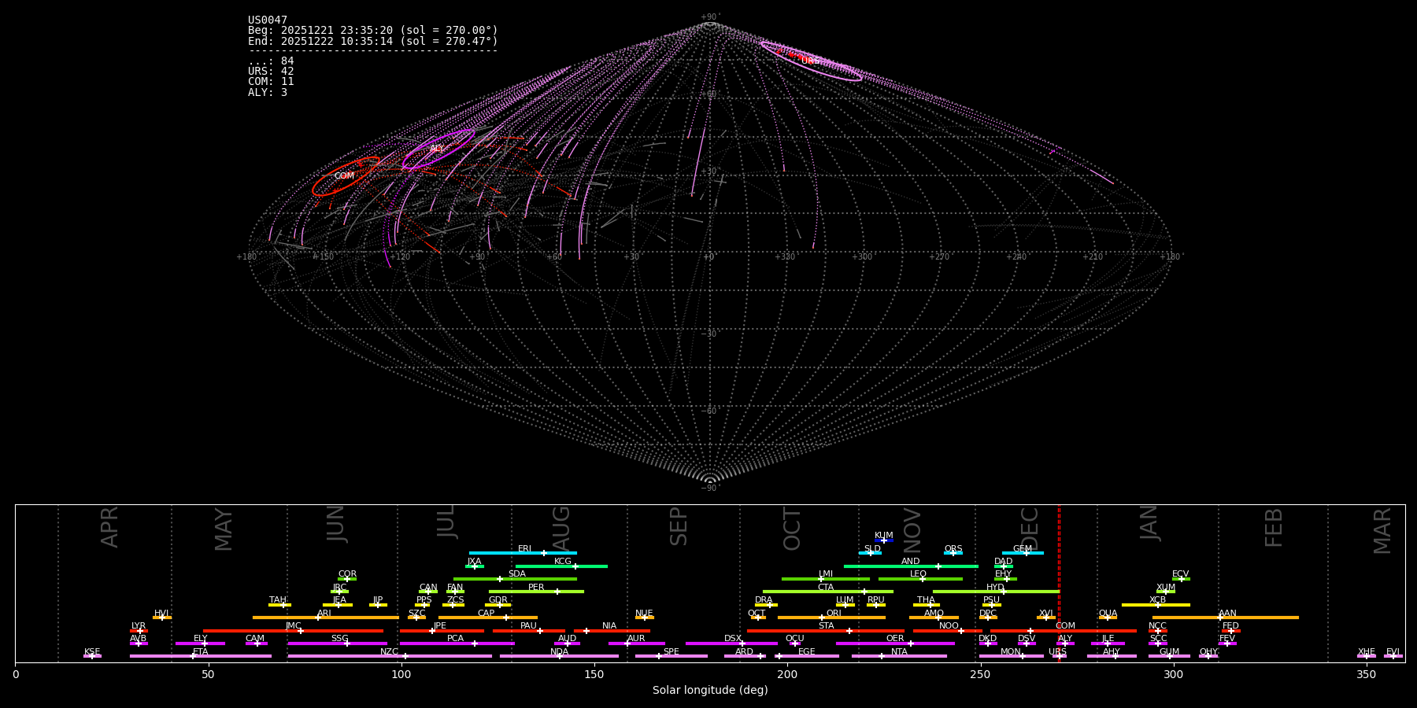Click the XCB yellow shower bar
Image resolution: width=1417 pixels, height=708 pixels.
point(1156,605)
